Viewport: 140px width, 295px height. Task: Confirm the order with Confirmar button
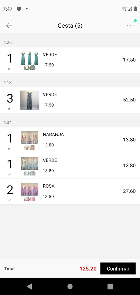pos(118,268)
